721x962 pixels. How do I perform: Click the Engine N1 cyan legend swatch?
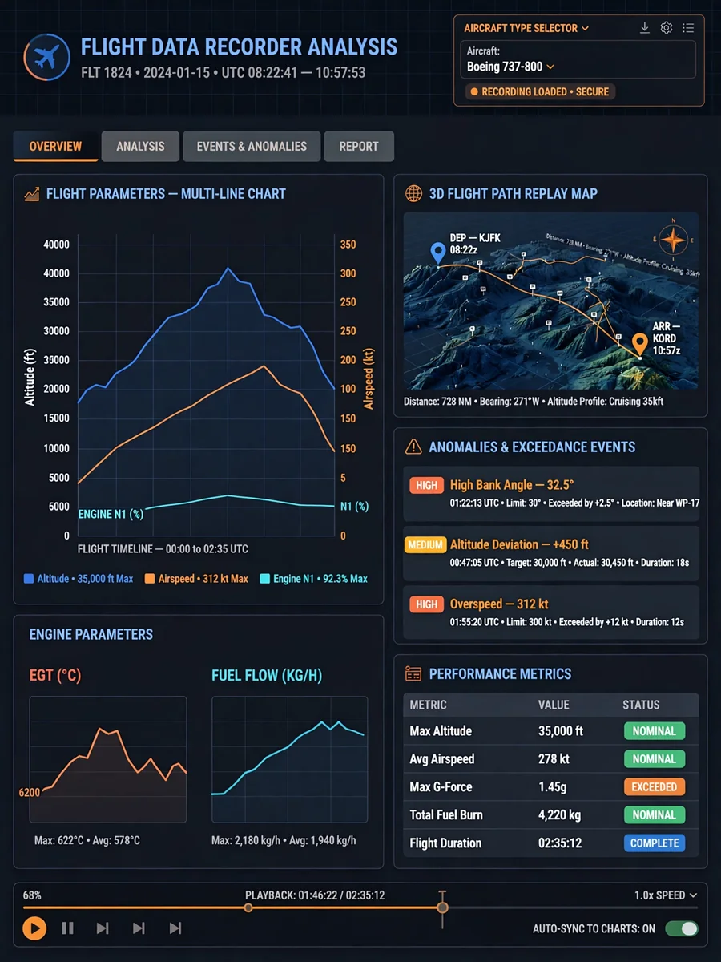tap(265, 579)
